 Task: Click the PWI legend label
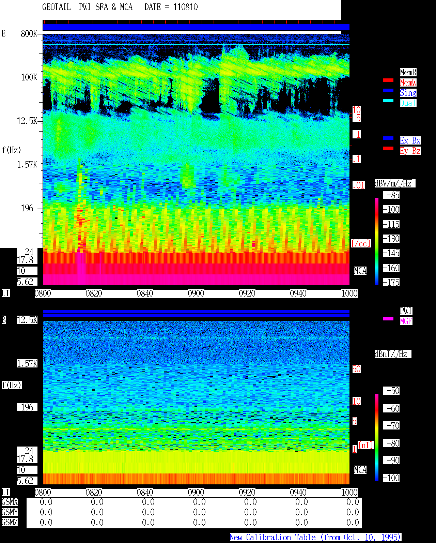click(406, 311)
